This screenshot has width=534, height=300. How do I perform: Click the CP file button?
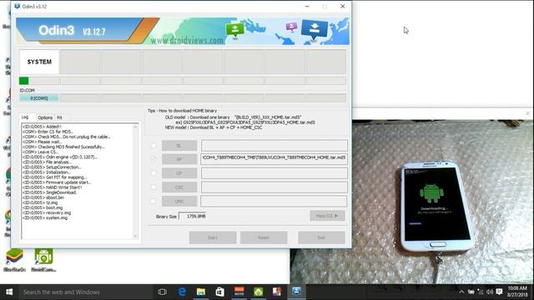tap(179, 173)
